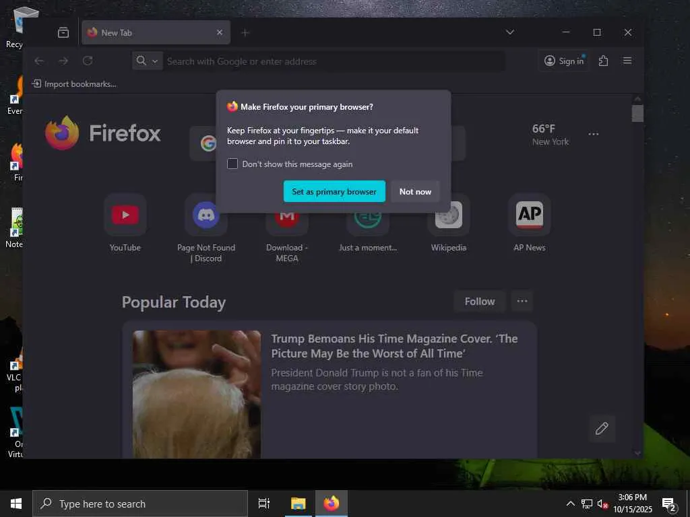This screenshot has height=517, width=690.
Task: Open Trump Time Magazine Cover article headline
Action: pos(394,346)
